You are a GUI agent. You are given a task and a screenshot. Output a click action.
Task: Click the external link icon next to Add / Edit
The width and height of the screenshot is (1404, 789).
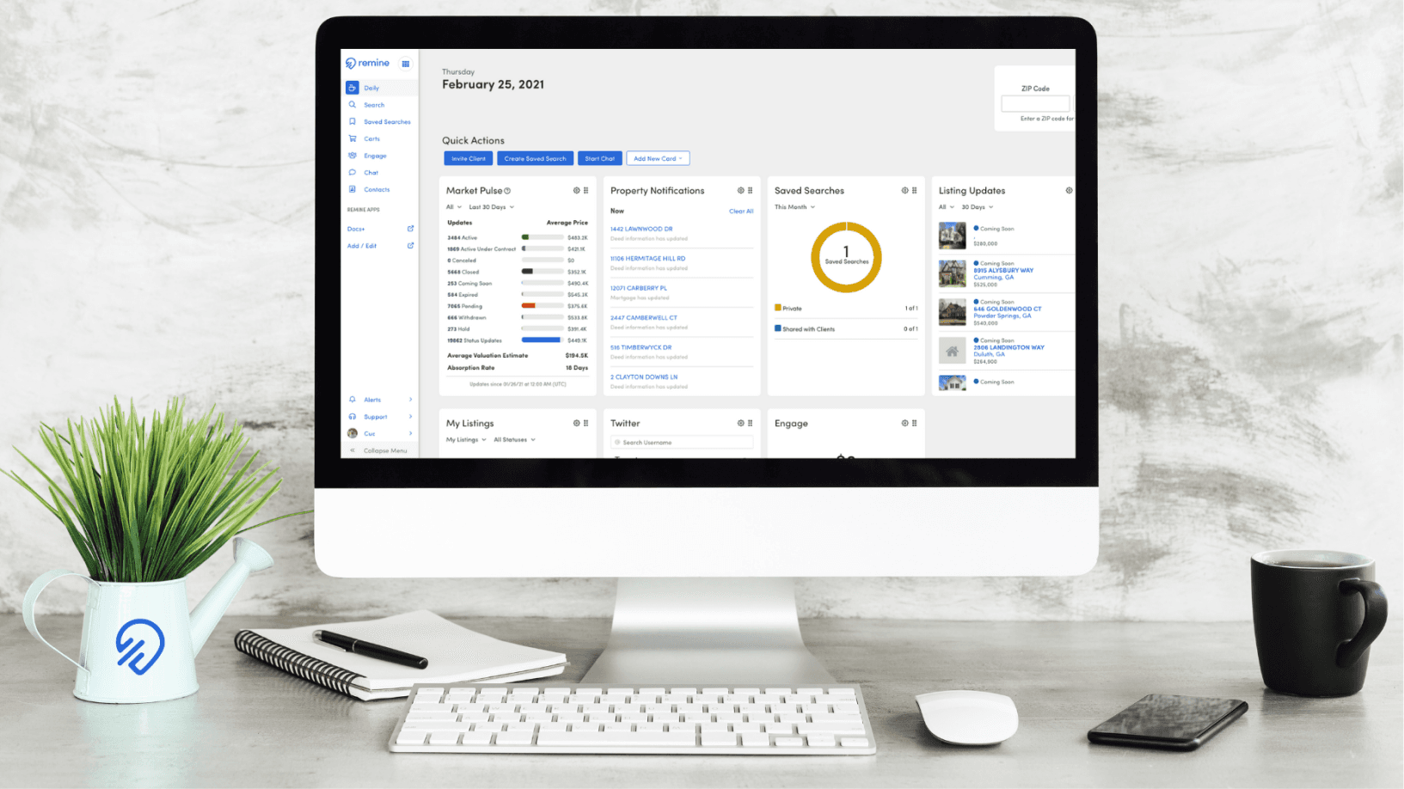(x=410, y=246)
